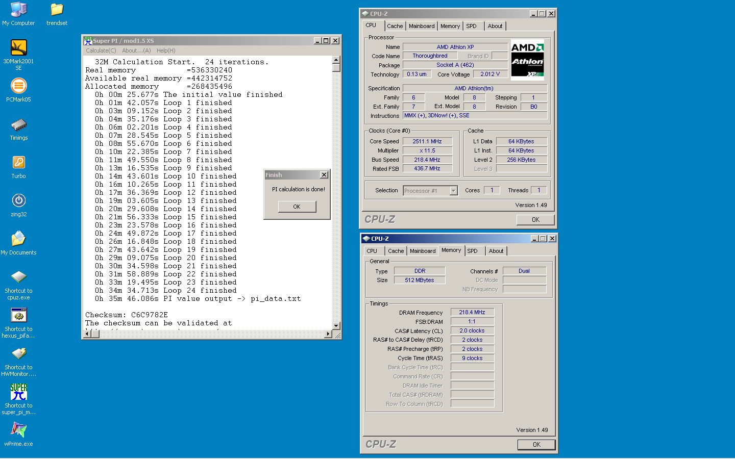The width and height of the screenshot is (735, 459).
Task: Switch to Cache tab in bottom CPU-Z
Action: coord(396,251)
